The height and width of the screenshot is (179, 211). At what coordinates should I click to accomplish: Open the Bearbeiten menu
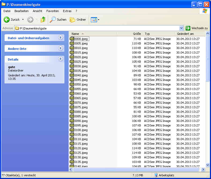(21, 11)
